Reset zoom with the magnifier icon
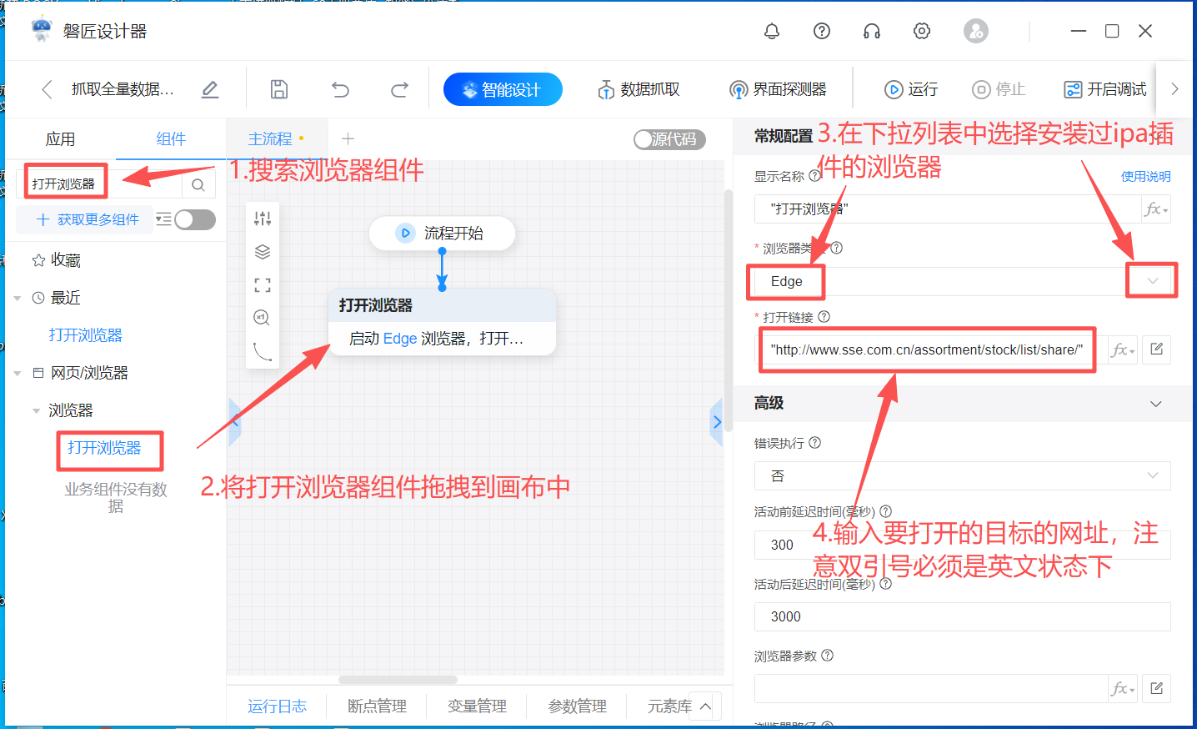Image resolution: width=1197 pixels, height=729 pixels. click(263, 318)
